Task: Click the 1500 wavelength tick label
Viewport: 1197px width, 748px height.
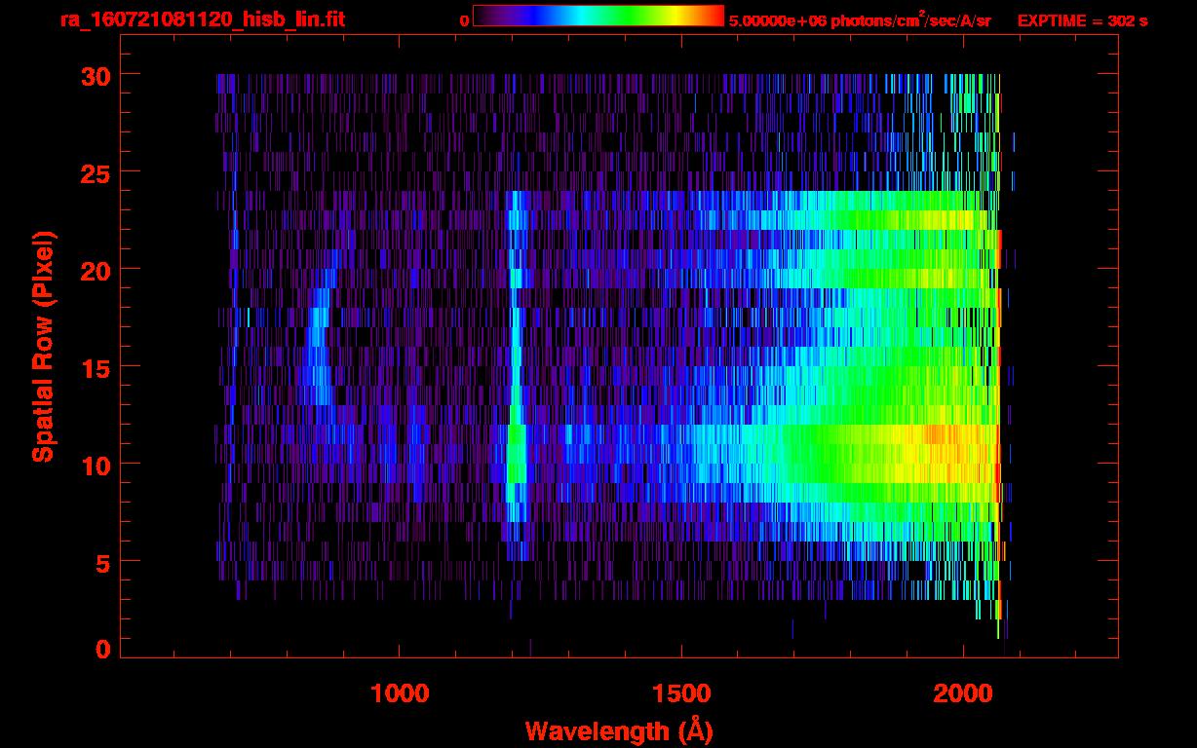Action: (x=680, y=692)
